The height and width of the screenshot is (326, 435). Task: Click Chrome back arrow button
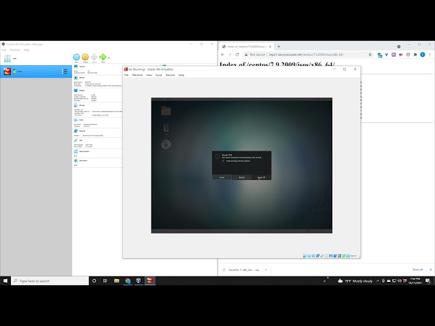[222, 54]
